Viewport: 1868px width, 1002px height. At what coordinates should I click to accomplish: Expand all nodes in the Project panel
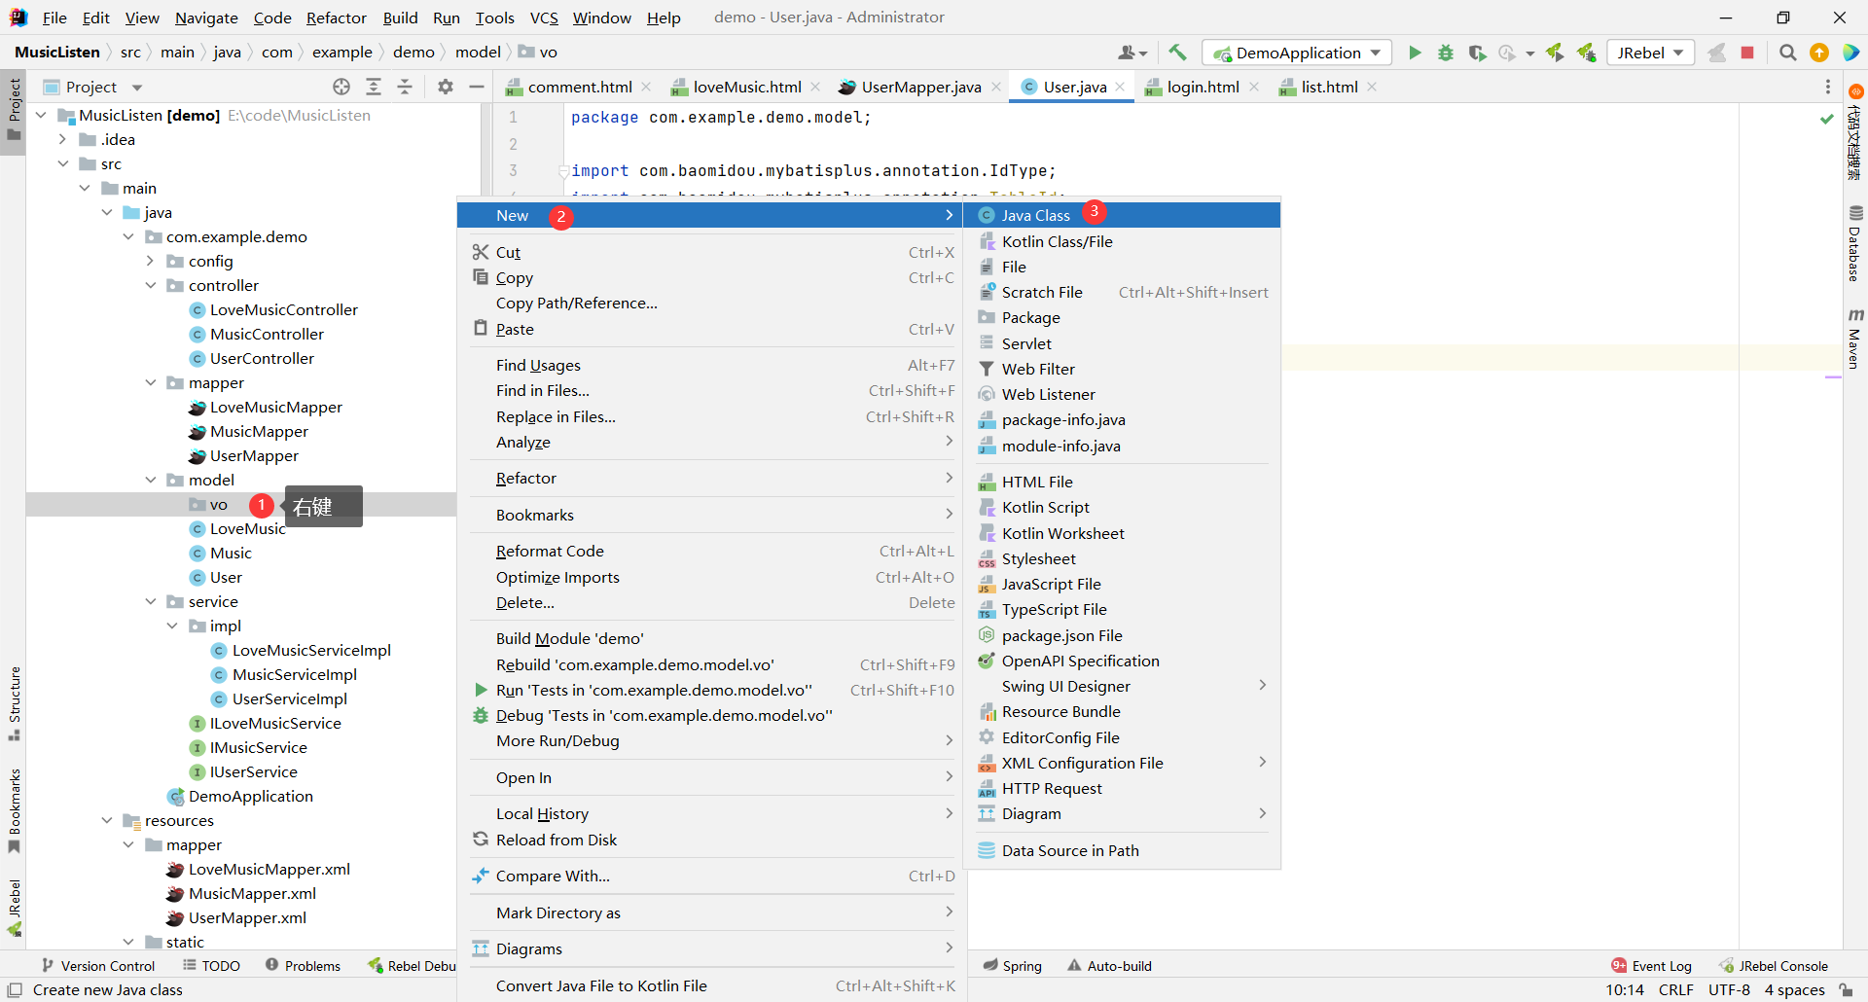click(x=374, y=87)
